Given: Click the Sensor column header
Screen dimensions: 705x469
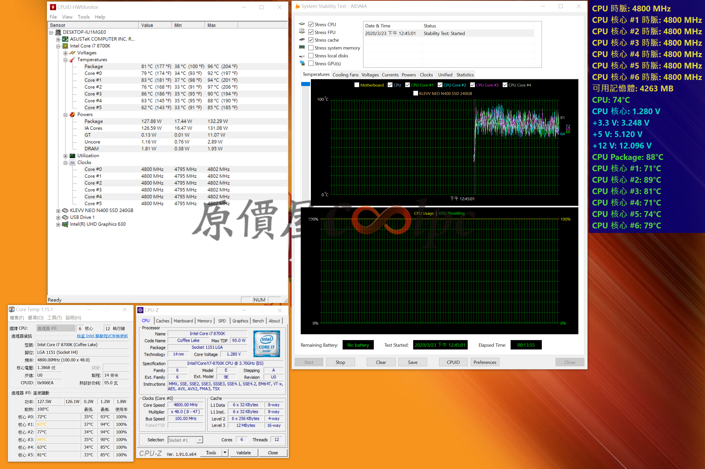Looking at the screenshot, I should [x=93, y=25].
